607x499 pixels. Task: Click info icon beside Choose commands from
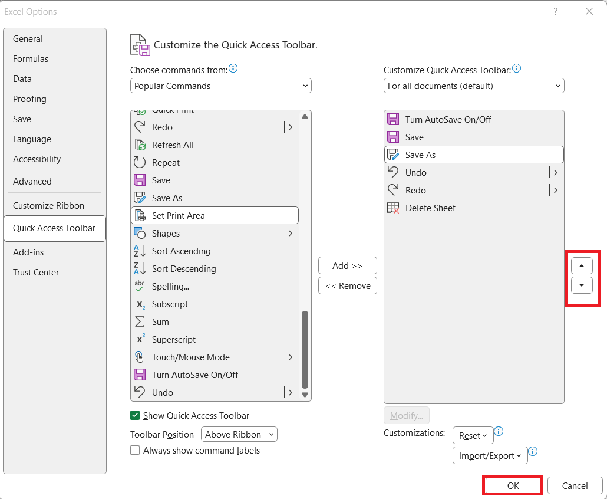tap(233, 68)
